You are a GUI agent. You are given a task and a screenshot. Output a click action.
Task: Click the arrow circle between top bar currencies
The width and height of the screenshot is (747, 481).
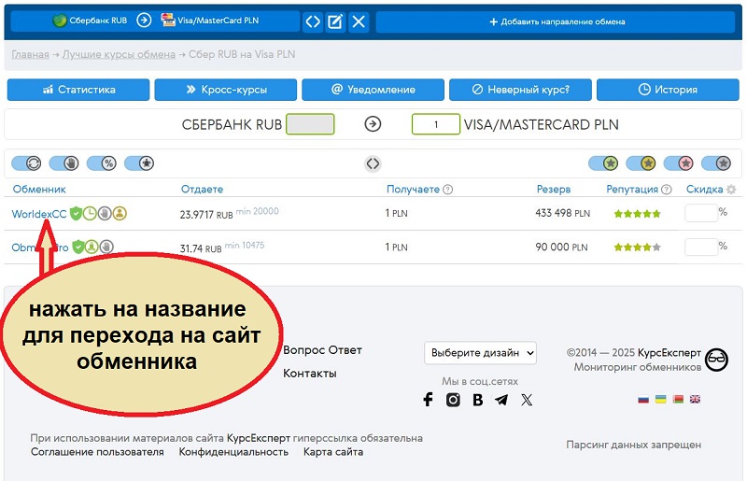coord(144,20)
